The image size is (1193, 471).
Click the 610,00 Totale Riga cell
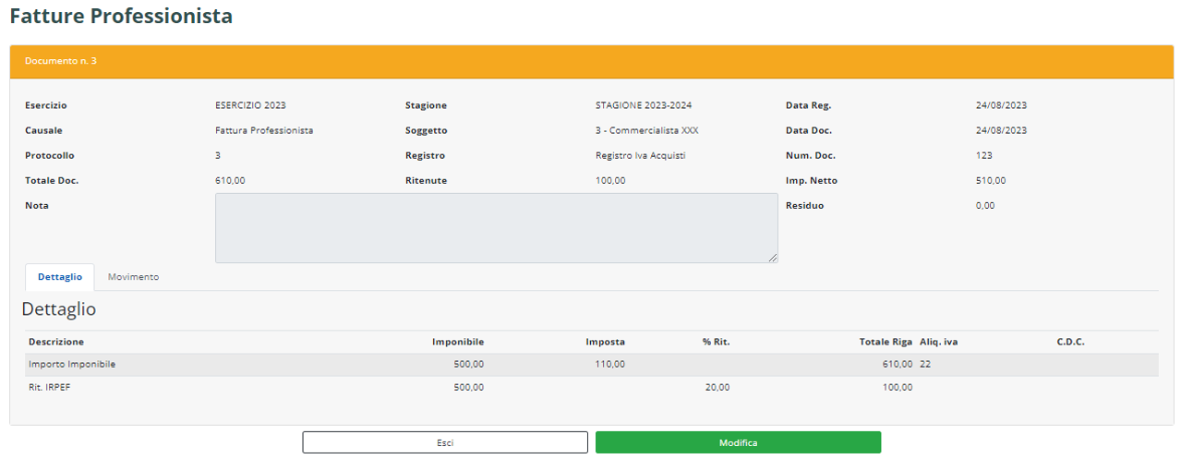(x=898, y=365)
